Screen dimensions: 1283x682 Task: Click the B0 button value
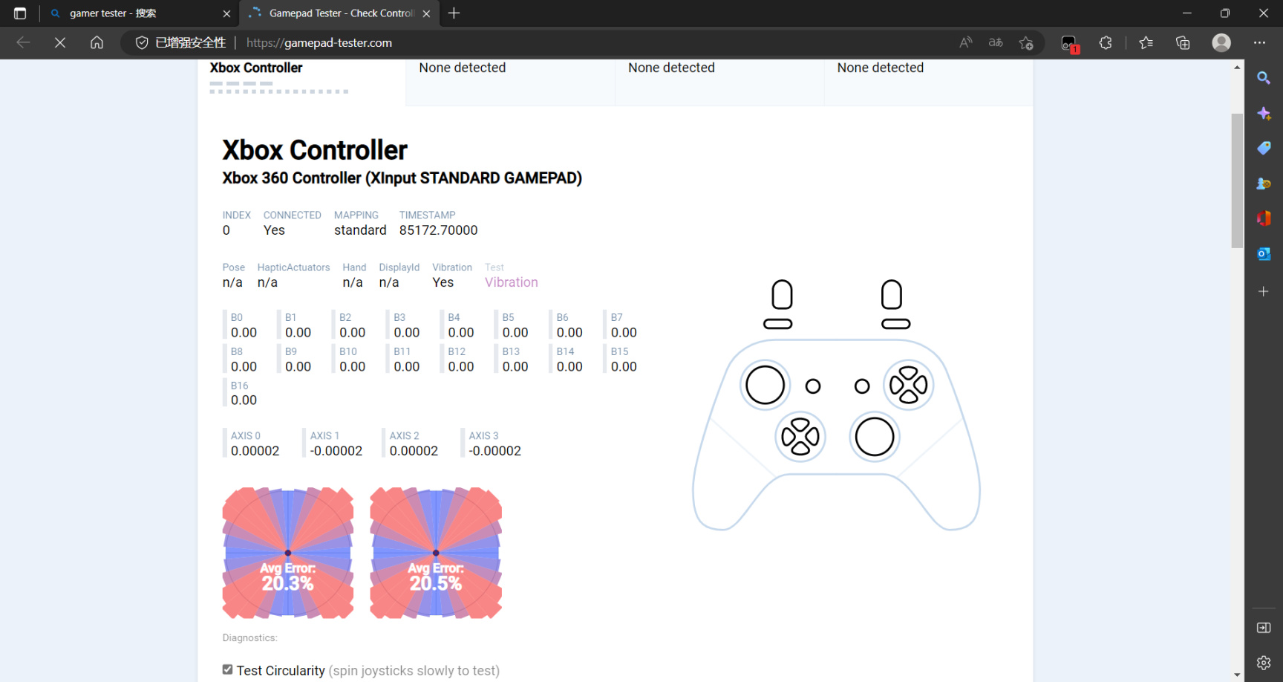[x=244, y=333]
